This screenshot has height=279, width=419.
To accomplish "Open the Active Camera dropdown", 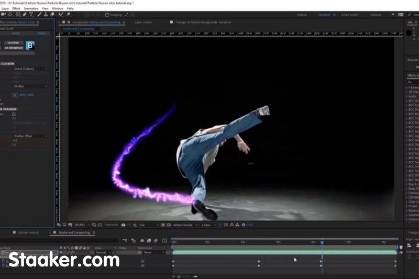I will coord(185,225).
